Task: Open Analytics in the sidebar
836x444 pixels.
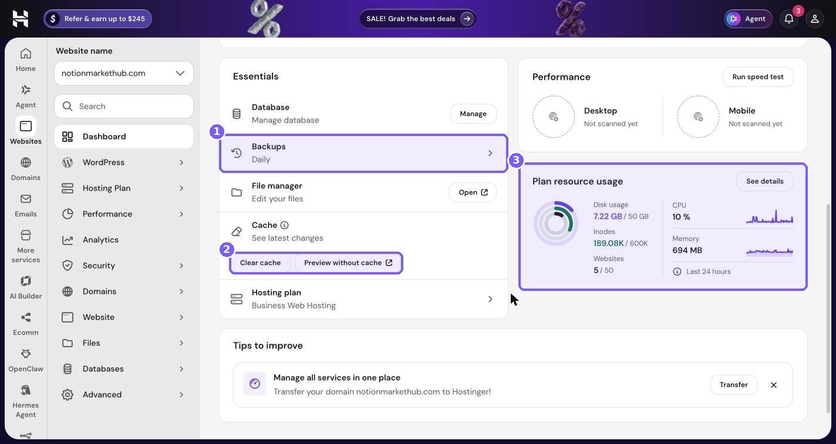Action: pyautogui.click(x=124, y=240)
